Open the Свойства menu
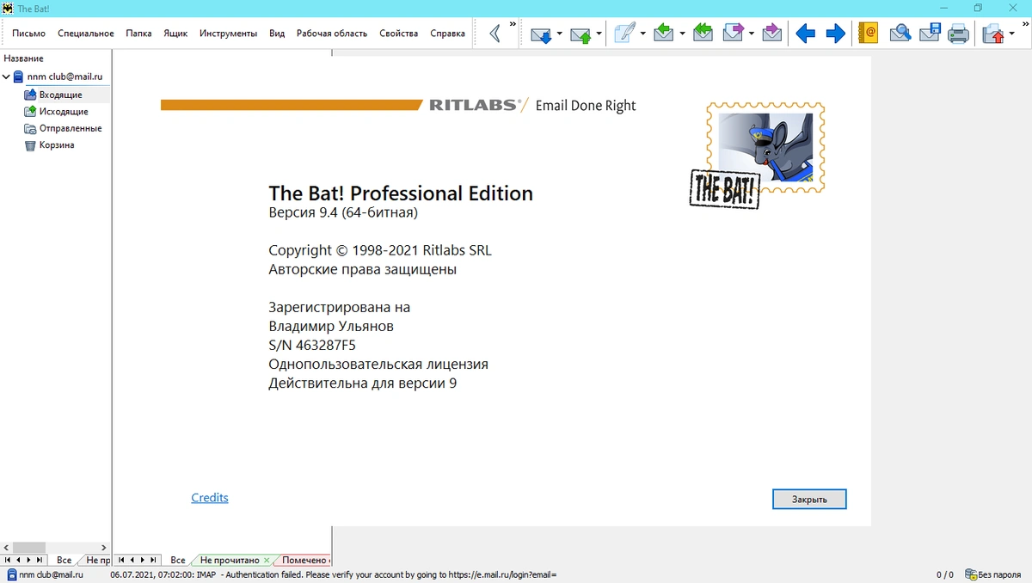The image size is (1032, 583). click(x=398, y=34)
